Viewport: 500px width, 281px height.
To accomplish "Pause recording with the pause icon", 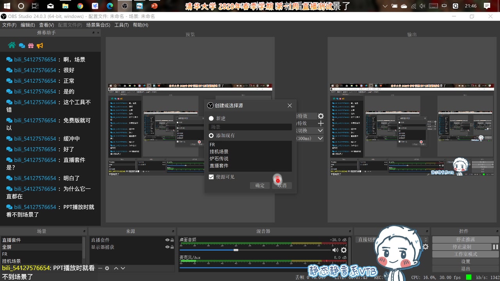I will (x=495, y=247).
